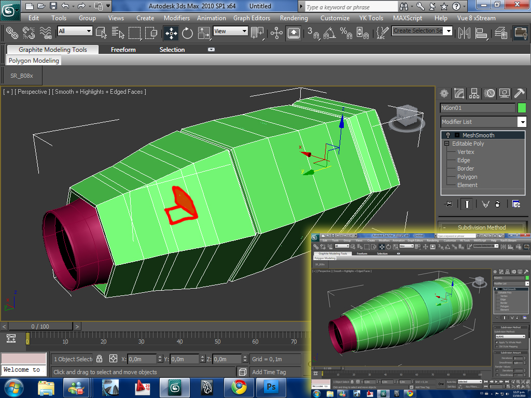This screenshot has width=531, height=398.
Task: Toggle Window/Crossing selection mode
Action: [x=151, y=33]
